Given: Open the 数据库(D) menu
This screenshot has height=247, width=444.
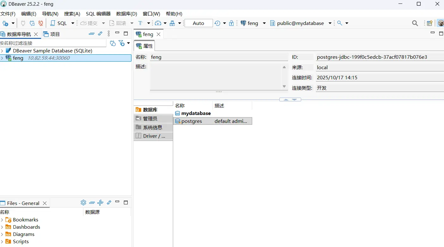Looking at the screenshot, I should click(126, 14).
